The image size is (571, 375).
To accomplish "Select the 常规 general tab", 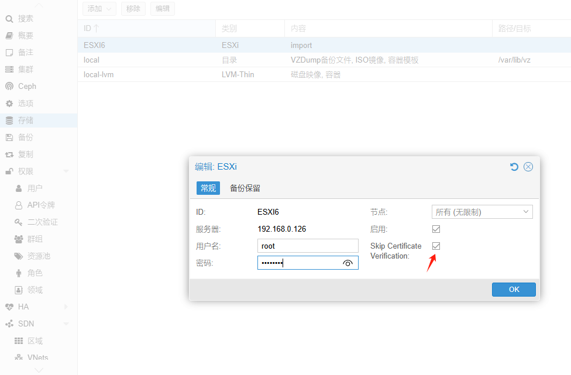I will point(208,188).
